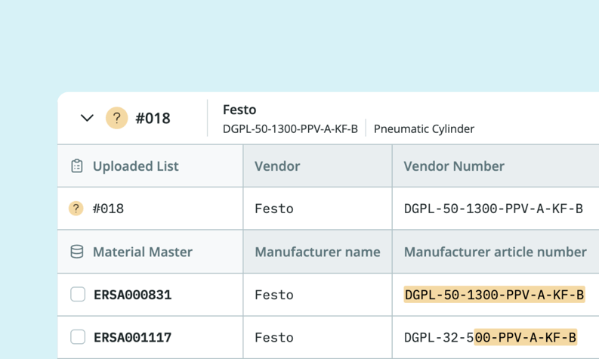The width and height of the screenshot is (599, 359).
Task: Tick the checkbox for ERSA001117
Action: 78,337
